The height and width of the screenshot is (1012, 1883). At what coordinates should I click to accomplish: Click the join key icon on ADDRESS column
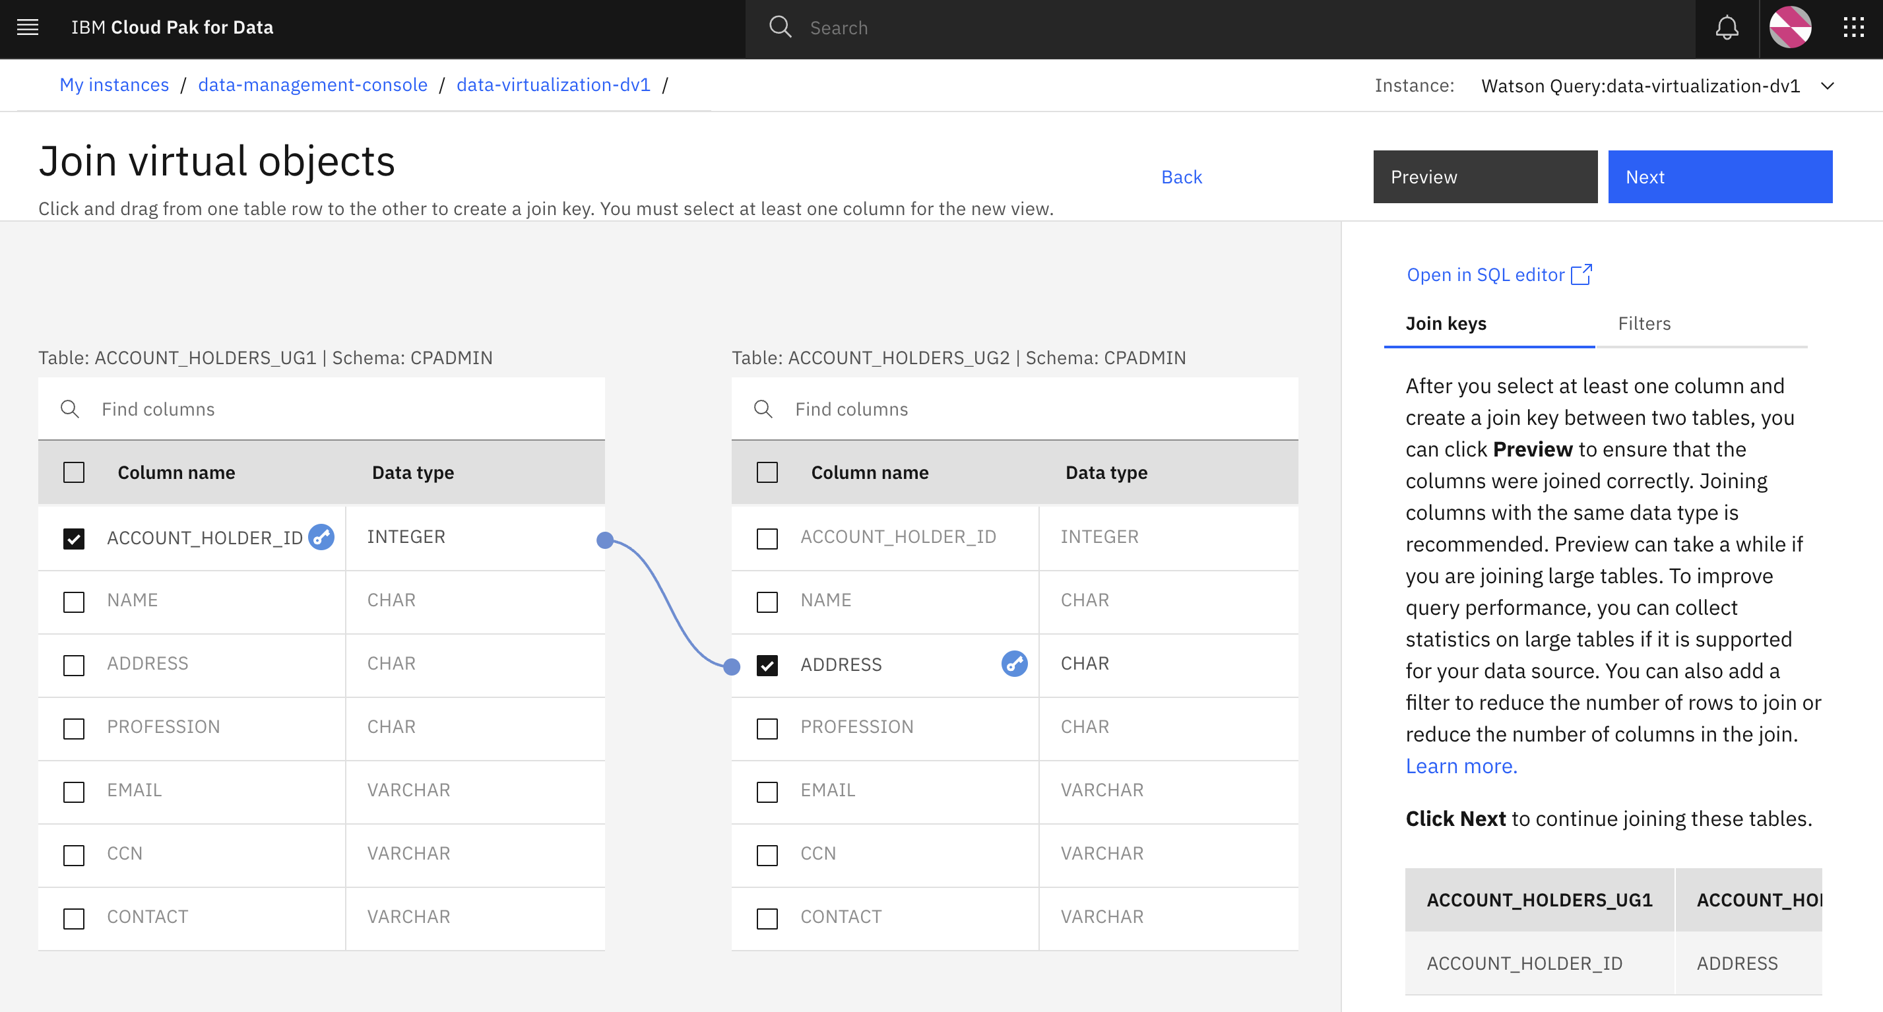tap(1013, 664)
